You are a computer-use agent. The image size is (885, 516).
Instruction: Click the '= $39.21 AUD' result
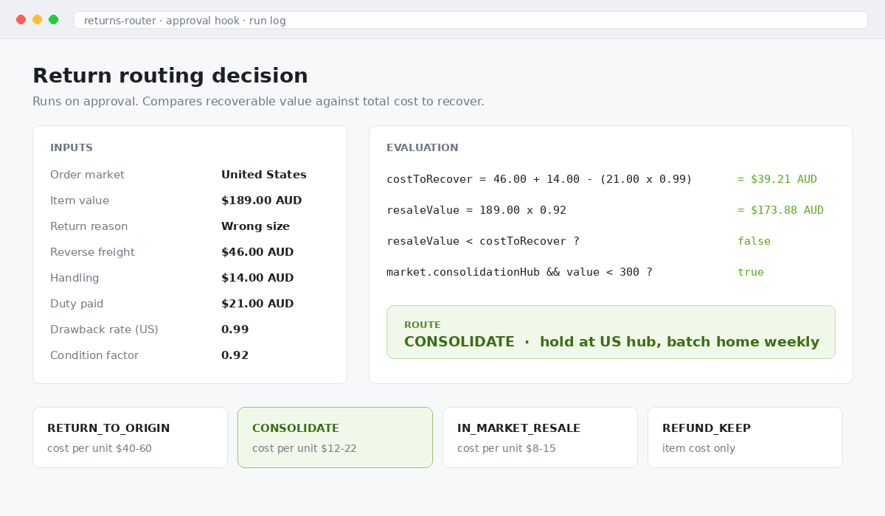point(777,179)
